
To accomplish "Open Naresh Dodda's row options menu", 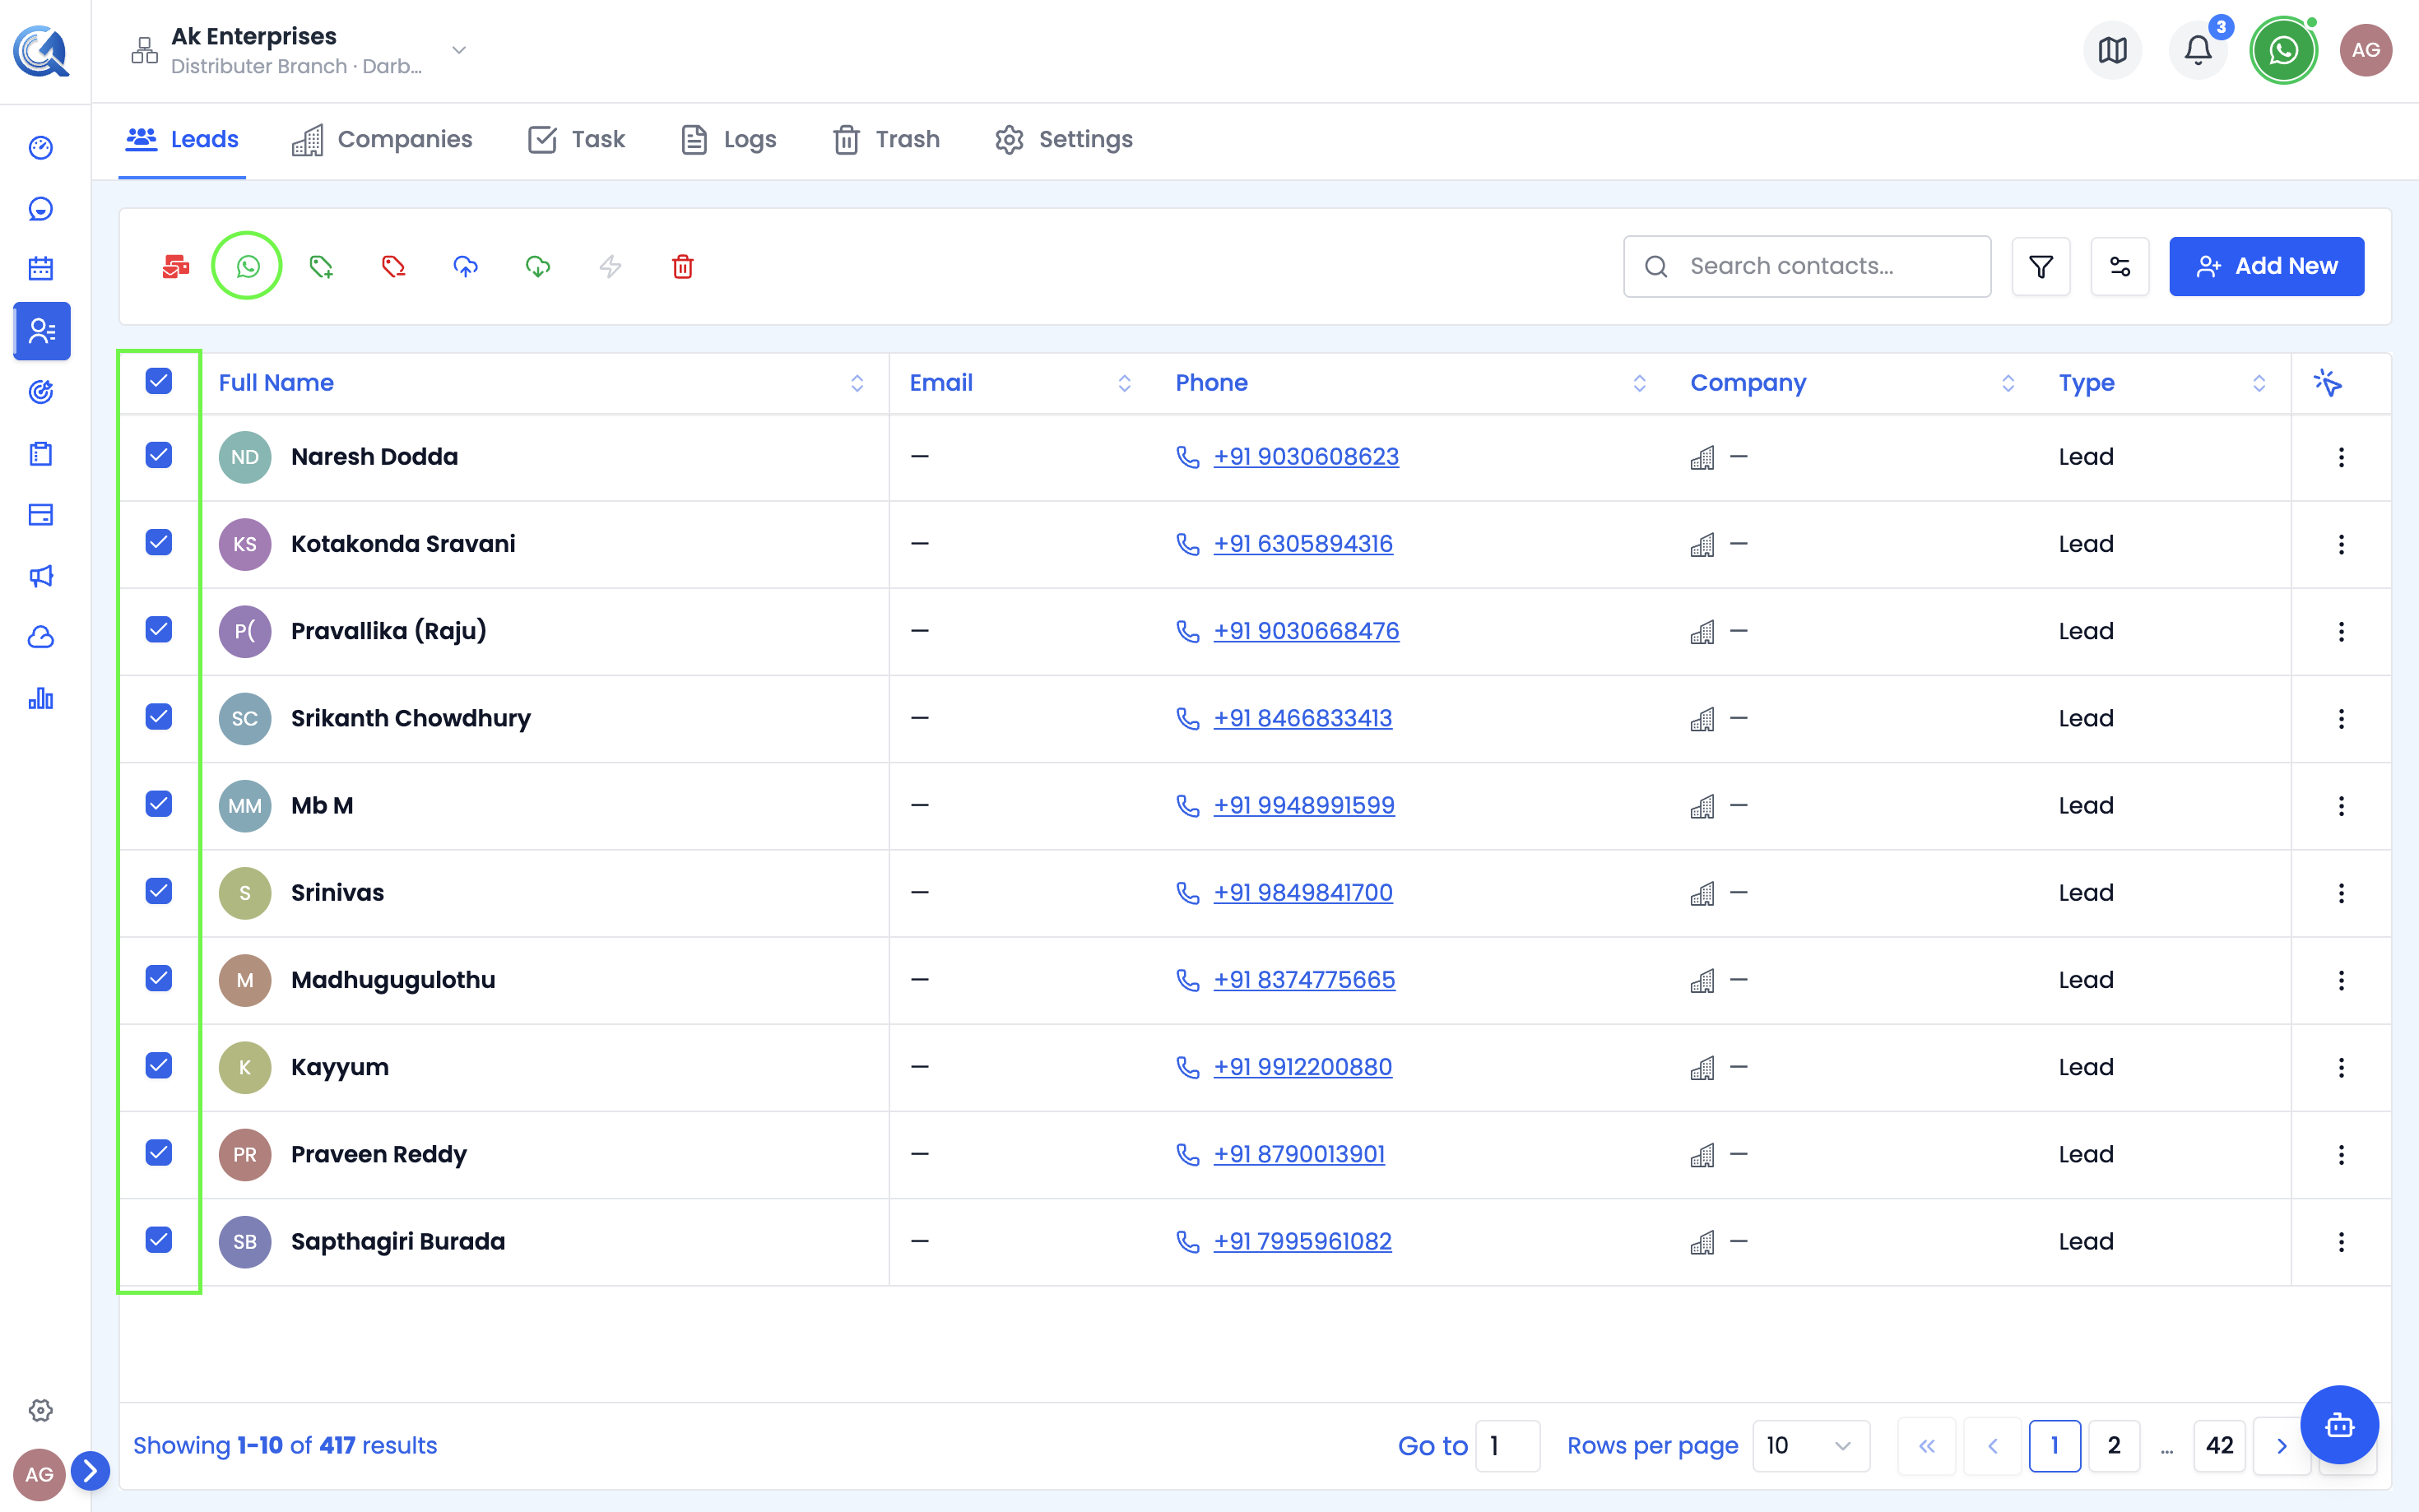I will tap(2341, 457).
